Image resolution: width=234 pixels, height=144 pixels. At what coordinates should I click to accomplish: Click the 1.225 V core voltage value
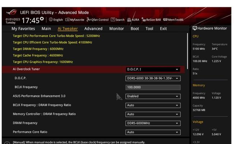216,61
